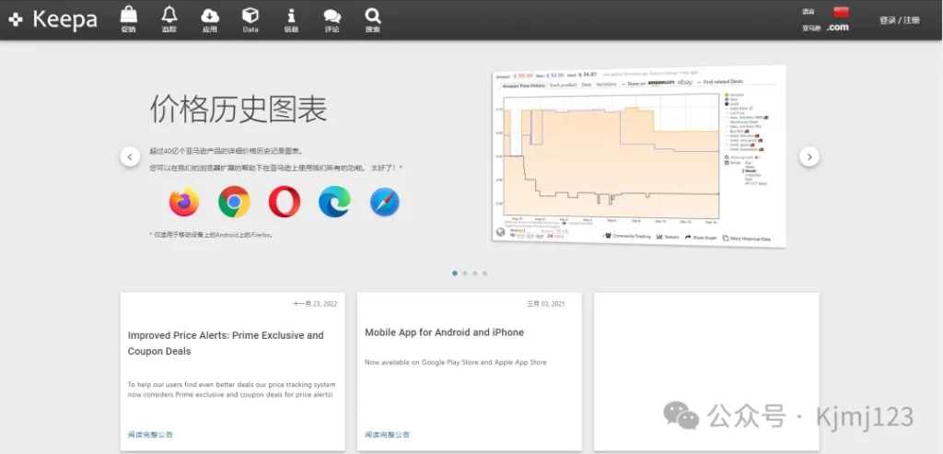Click the Edge browser extension icon
943x454 pixels.
coord(334,202)
